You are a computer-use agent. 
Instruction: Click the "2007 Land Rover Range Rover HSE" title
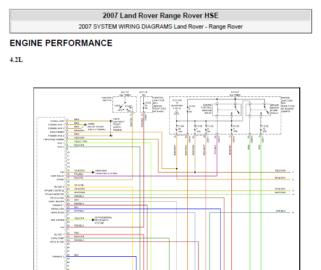point(160,15)
